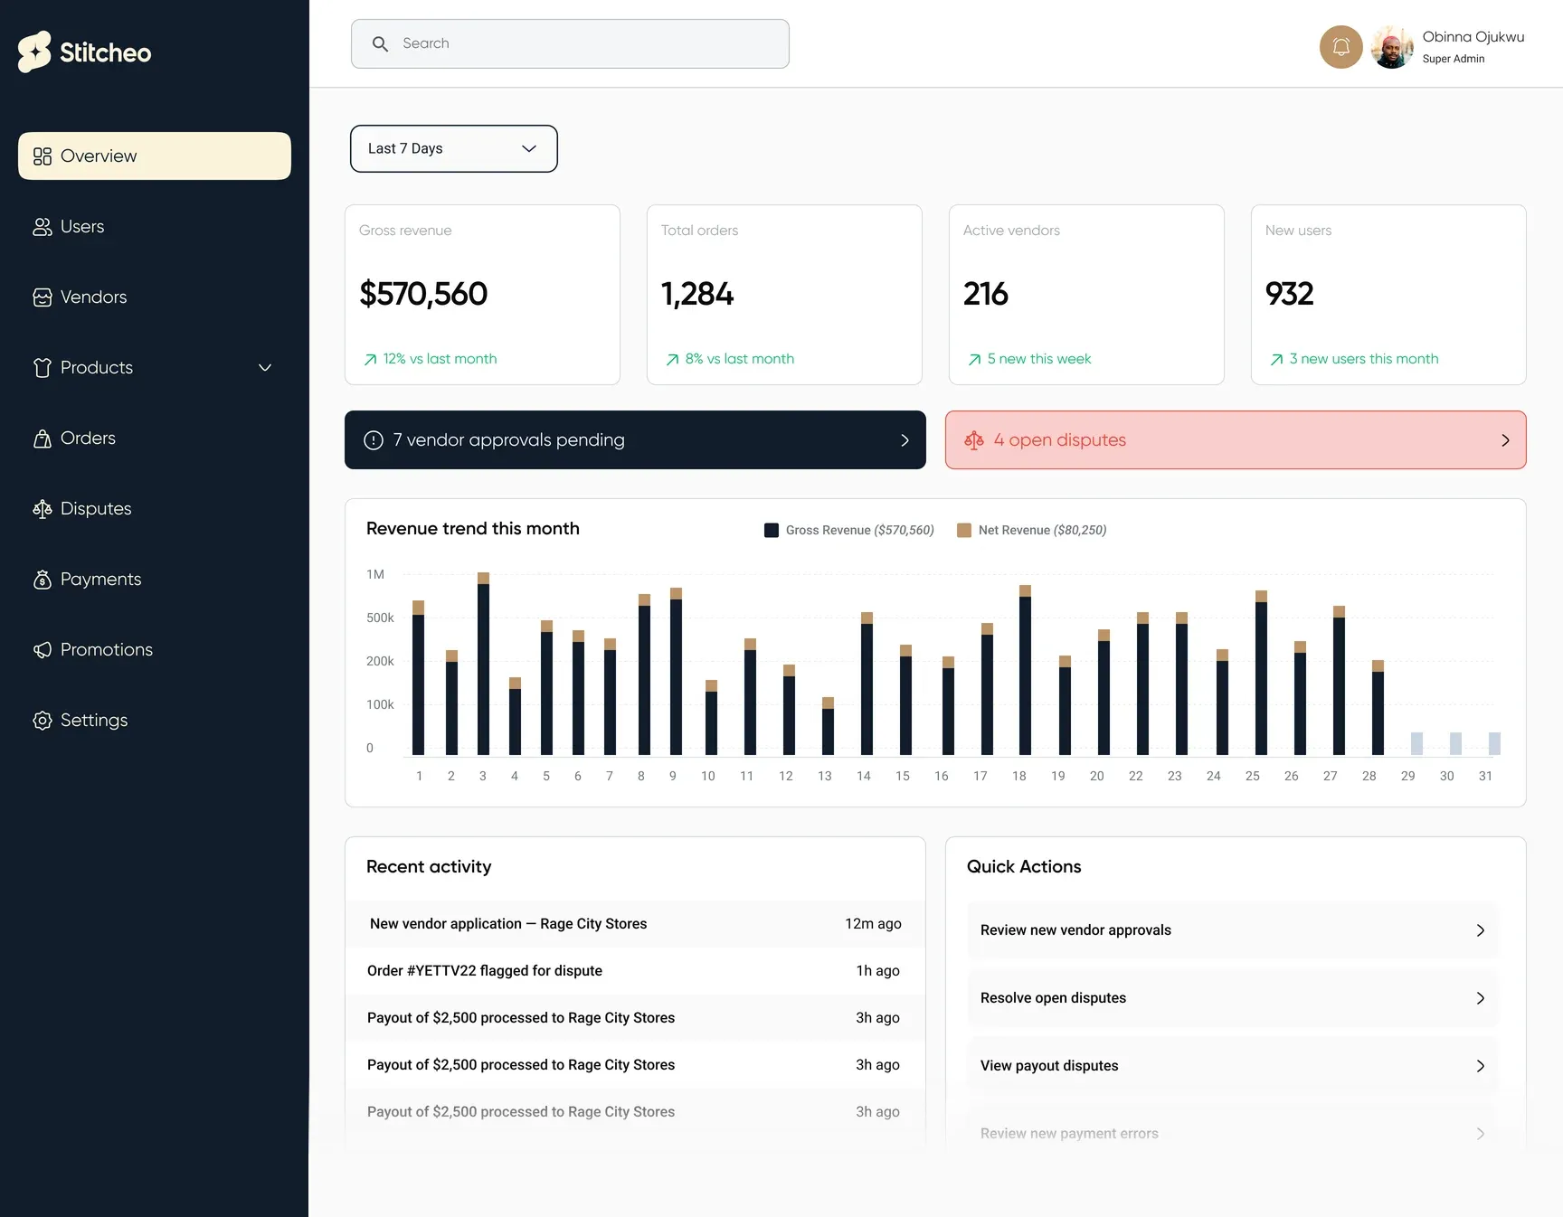Click the alert icon in vendor approvals banner
The width and height of the screenshot is (1563, 1217).
[374, 440]
